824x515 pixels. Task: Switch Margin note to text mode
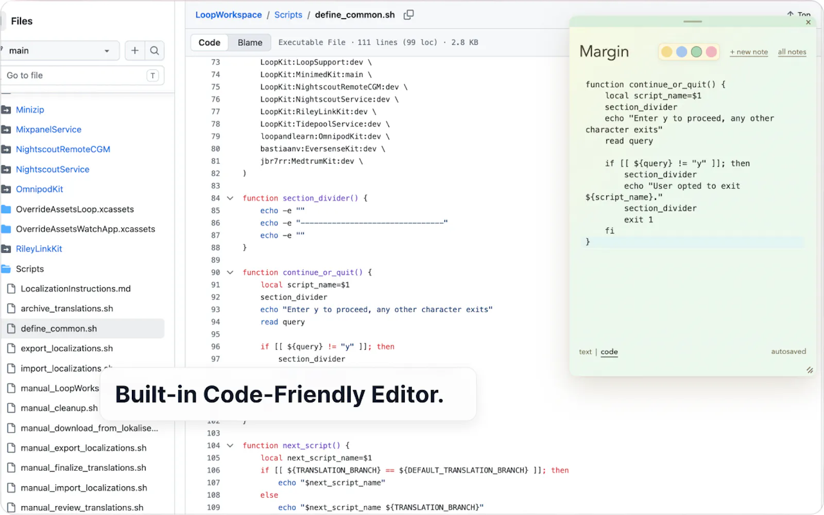[x=585, y=352]
